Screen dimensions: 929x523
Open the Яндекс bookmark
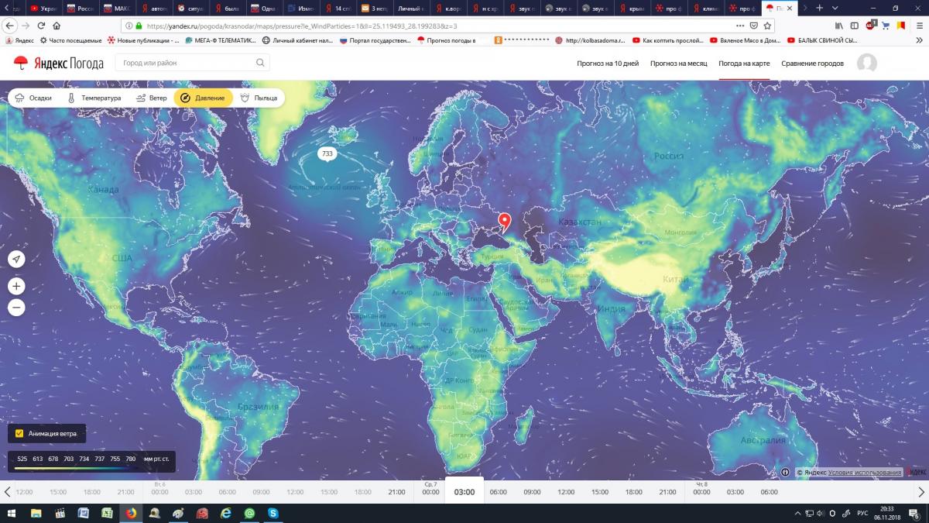[x=19, y=40]
